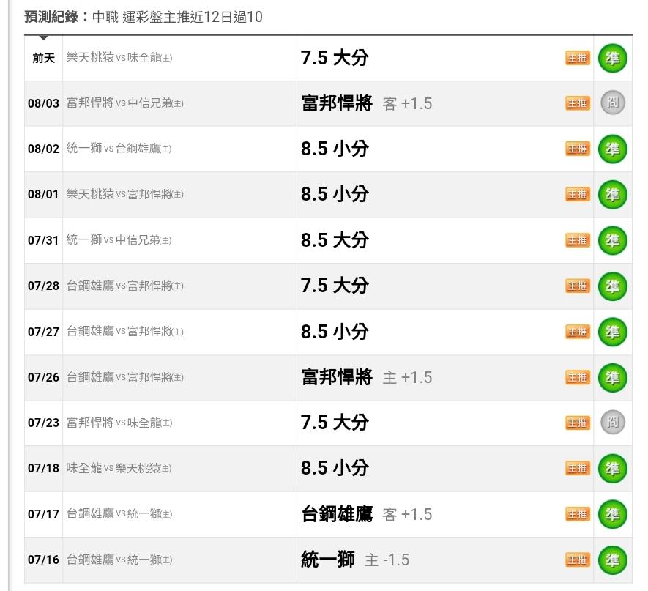Viewport: 648px width, 591px height.
Task: Click the green 準 icon for 07/27
Action: 612,332
